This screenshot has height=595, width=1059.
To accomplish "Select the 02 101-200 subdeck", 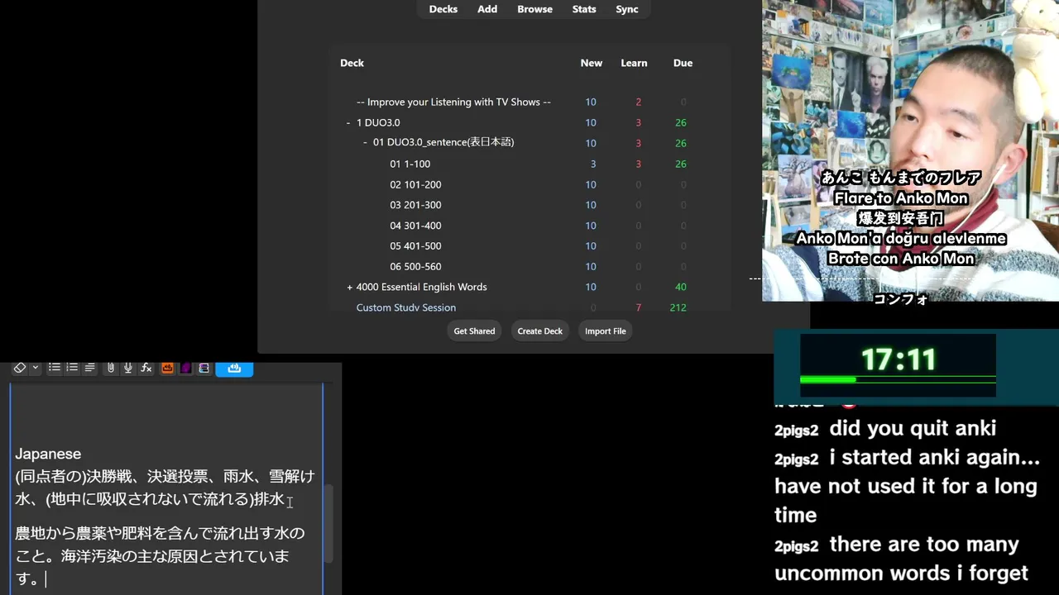I will pos(415,184).
